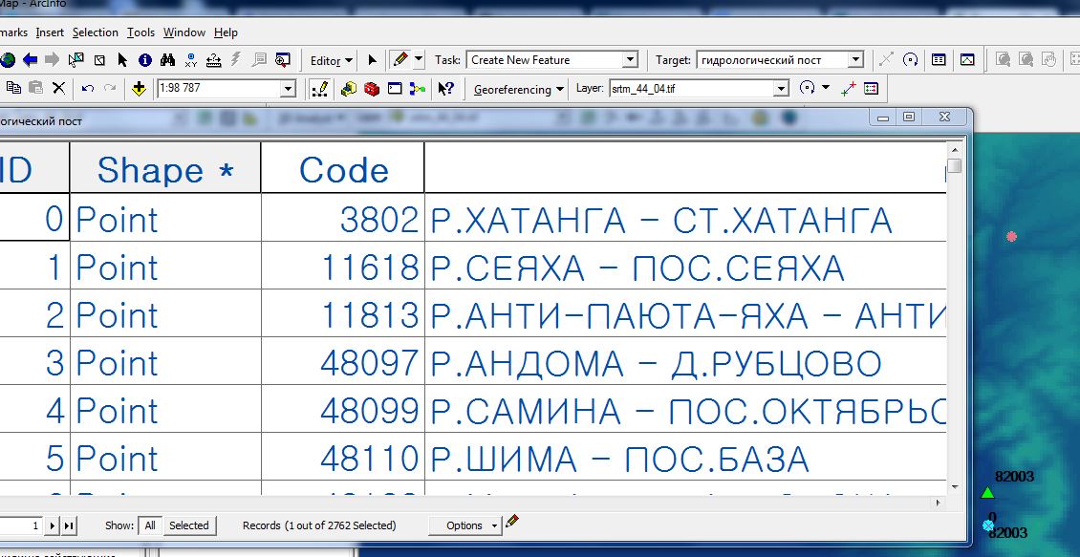This screenshot has width=1080, height=557.
Task: Activate the Identify info tool
Action: pyautogui.click(x=144, y=60)
